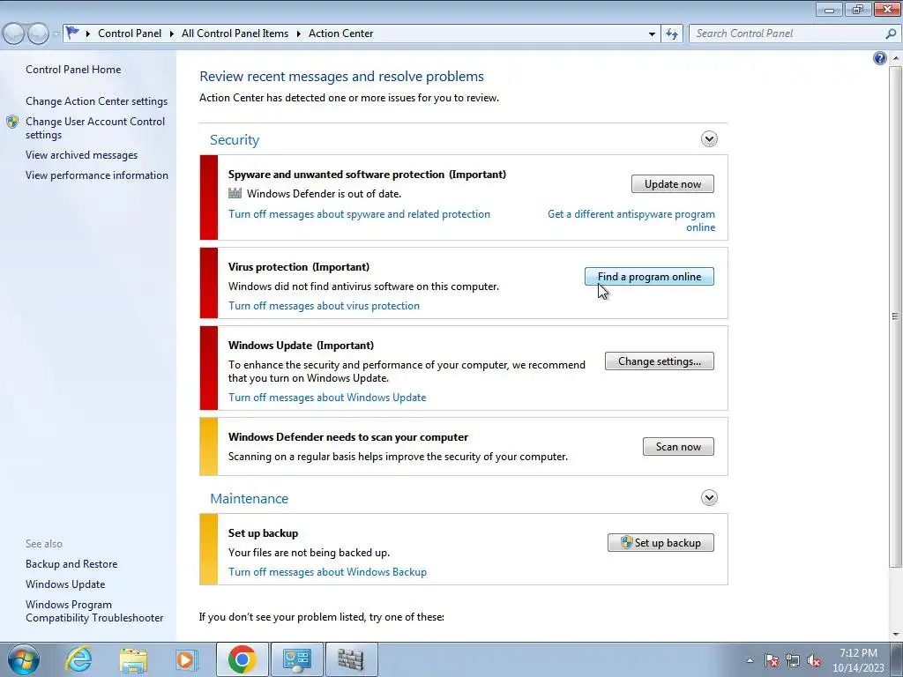
Task: Collapse the Maintenance section chevron
Action: tap(709, 497)
